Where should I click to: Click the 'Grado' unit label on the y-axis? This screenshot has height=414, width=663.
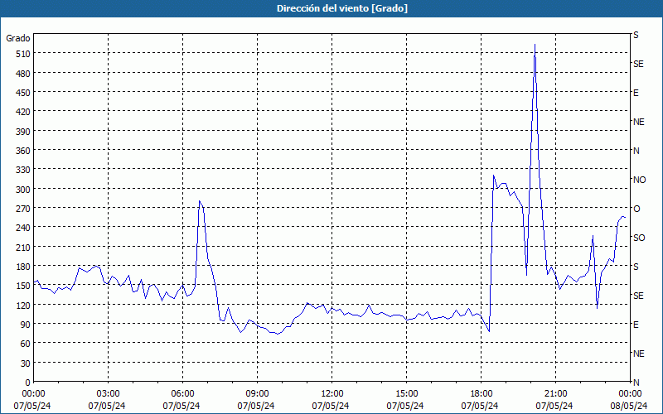[17, 38]
